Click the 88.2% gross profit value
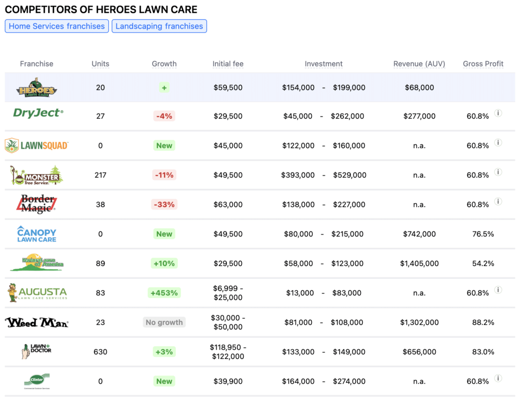Viewport: 520px width, 404px height. (x=483, y=322)
